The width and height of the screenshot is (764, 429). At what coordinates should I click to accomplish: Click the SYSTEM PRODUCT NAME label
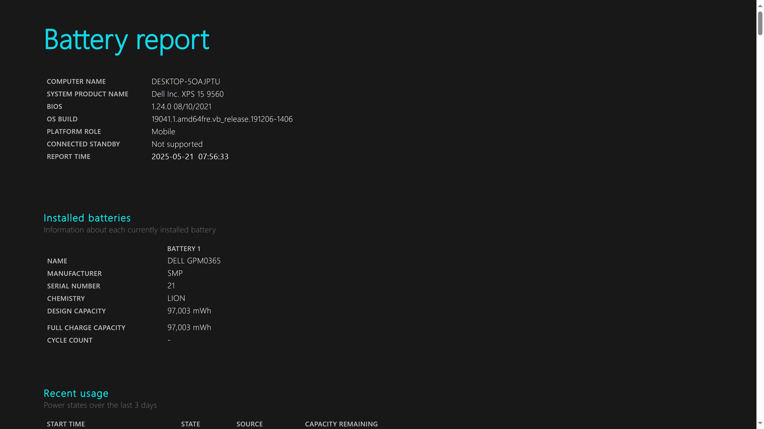[87, 94]
